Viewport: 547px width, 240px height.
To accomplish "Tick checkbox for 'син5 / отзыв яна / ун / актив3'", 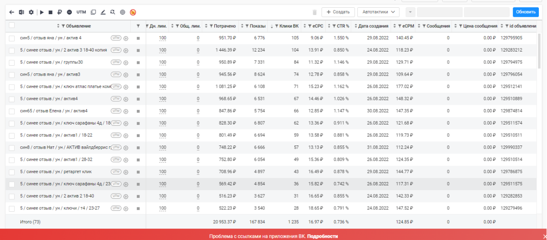I will [x=12, y=75].
